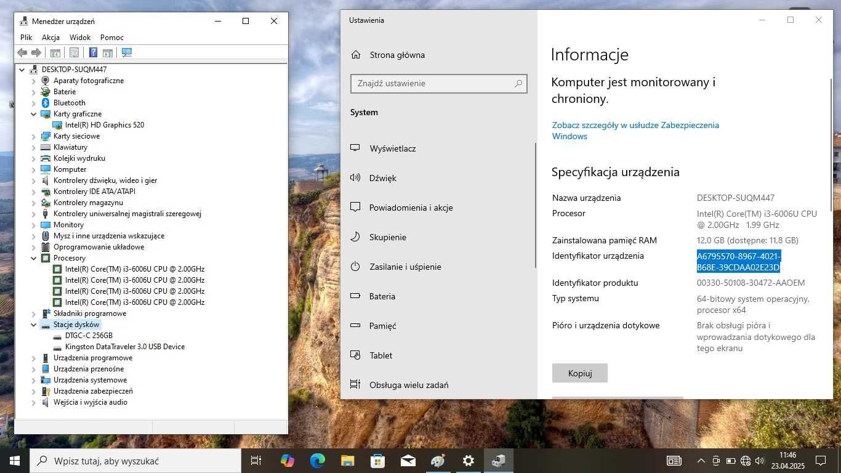The image size is (841, 473).
Task: Open Task View from the taskbar
Action: 256,461
